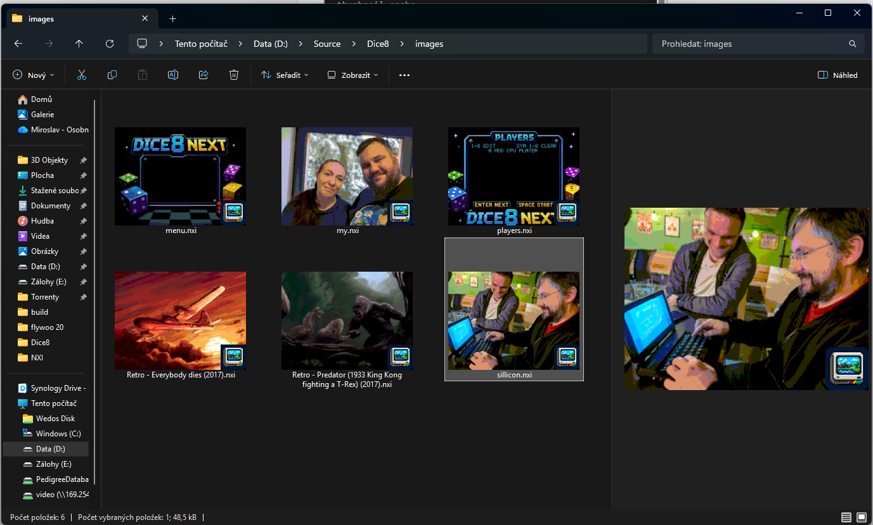
Task: Expand chevron after Data (D:) breadcrumb
Action: (301, 44)
